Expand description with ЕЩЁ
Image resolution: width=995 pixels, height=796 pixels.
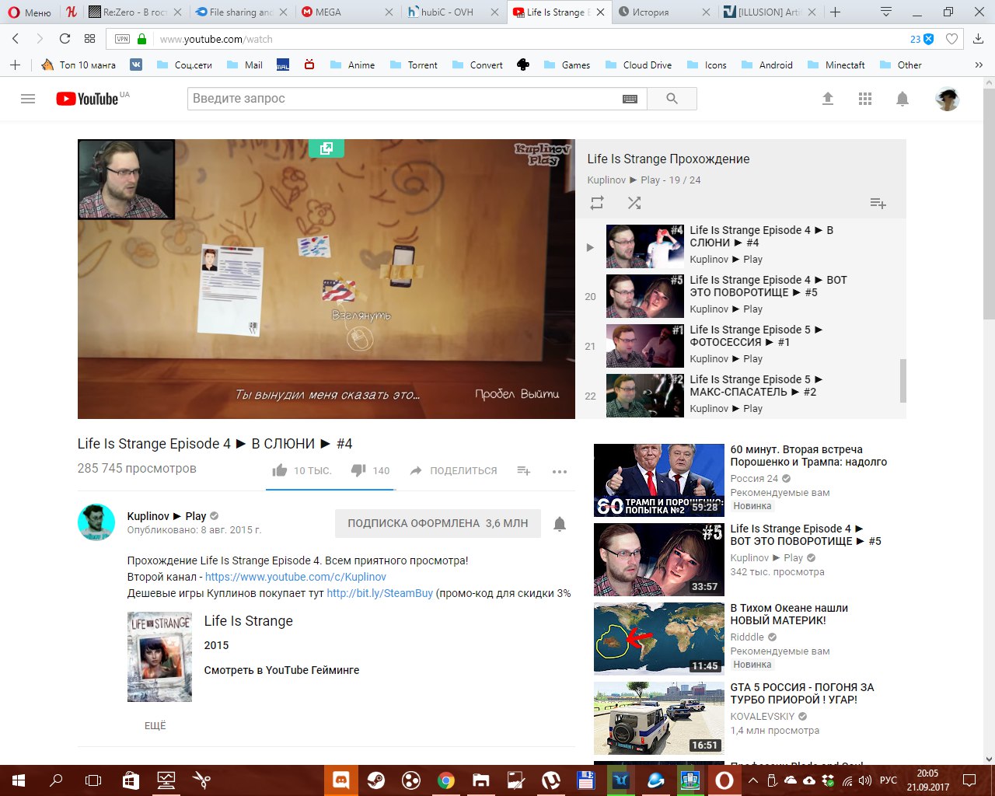pyautogui.click(x=155, y=725)
